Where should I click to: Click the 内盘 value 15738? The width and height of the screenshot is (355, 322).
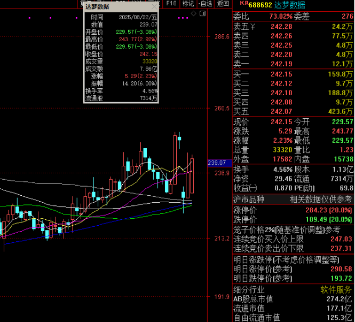343,159
